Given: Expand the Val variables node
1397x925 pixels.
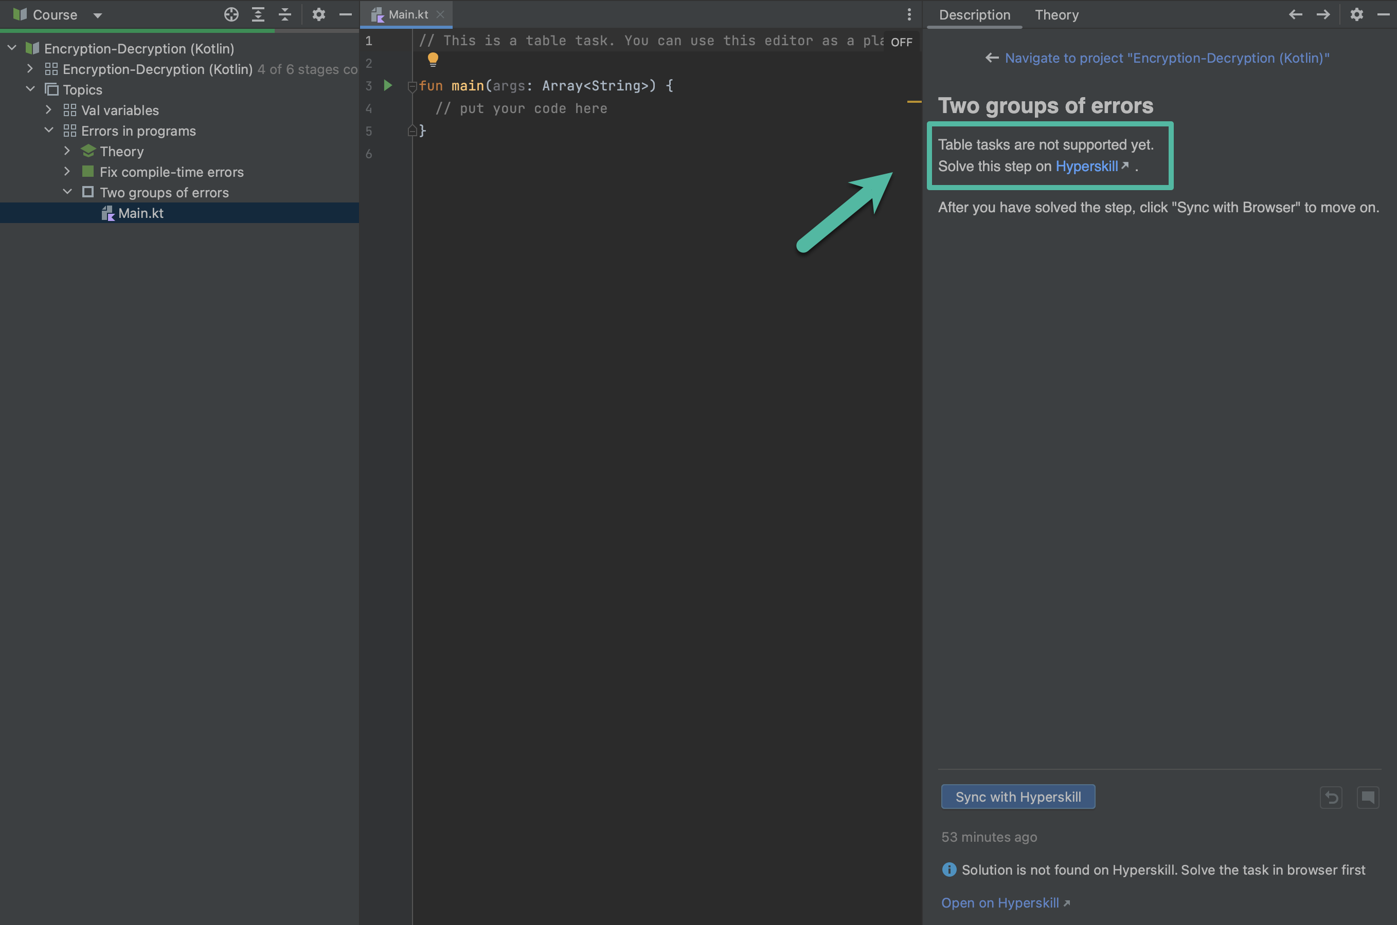Looking at the screenshot, I should pyautogui.click(x=49, y=110).
